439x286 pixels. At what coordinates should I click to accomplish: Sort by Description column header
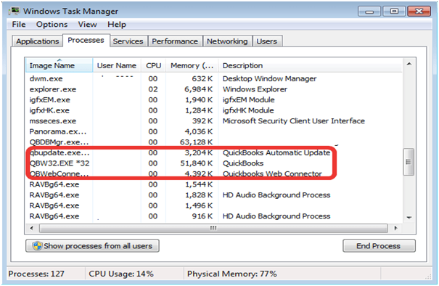[x=311, y=65]
